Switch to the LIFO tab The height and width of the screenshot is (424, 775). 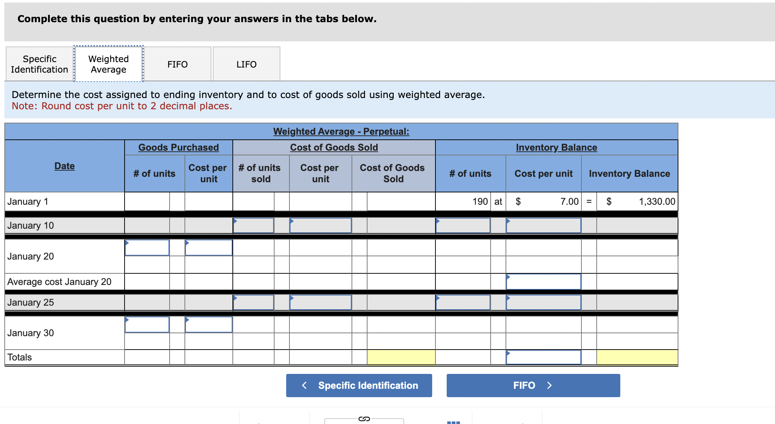click(246, 64)
